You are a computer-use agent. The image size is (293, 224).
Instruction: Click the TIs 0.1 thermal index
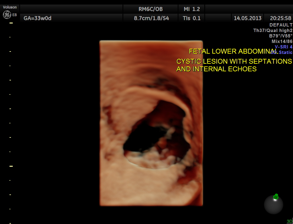tap(192, 18)
